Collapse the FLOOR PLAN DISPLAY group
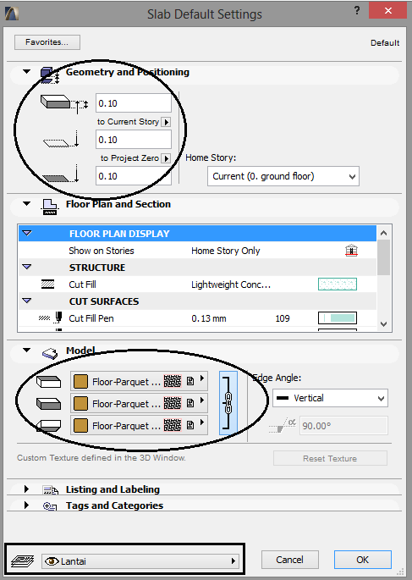The width and height of the screenshot is (412, 580). (x=27, y=234)
